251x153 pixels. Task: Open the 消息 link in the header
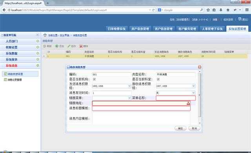215,20
